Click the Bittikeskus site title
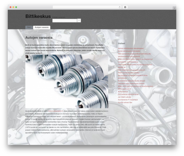 38,16
